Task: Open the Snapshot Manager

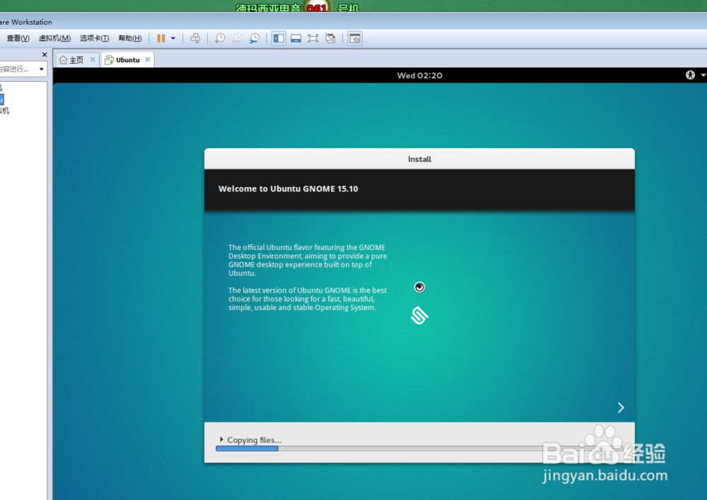Action: pyautogui.click(x=254, y=38)
